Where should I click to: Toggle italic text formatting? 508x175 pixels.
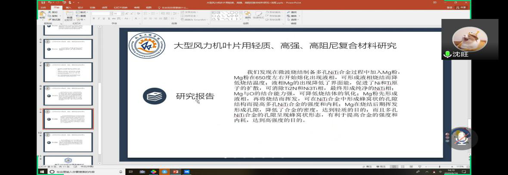pos(99,18)
